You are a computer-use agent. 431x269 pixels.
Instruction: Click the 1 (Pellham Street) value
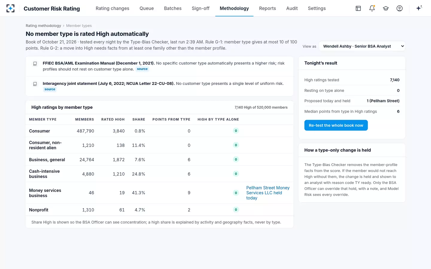[x=383, y=101]
